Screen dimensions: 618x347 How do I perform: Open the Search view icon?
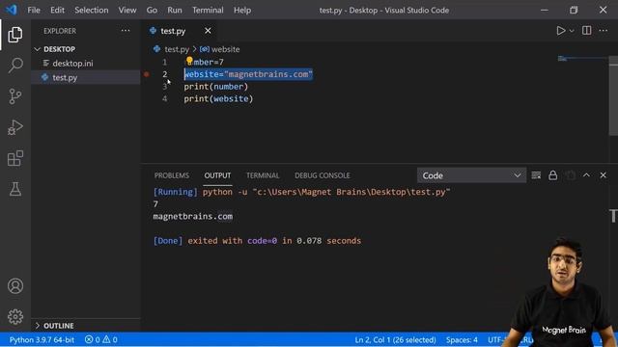click(15, 66)
